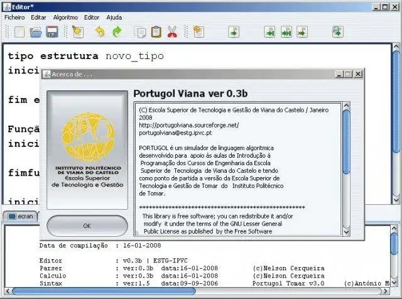
Task: Minimize the Acerca de dialog
Action: click(339, 74)
